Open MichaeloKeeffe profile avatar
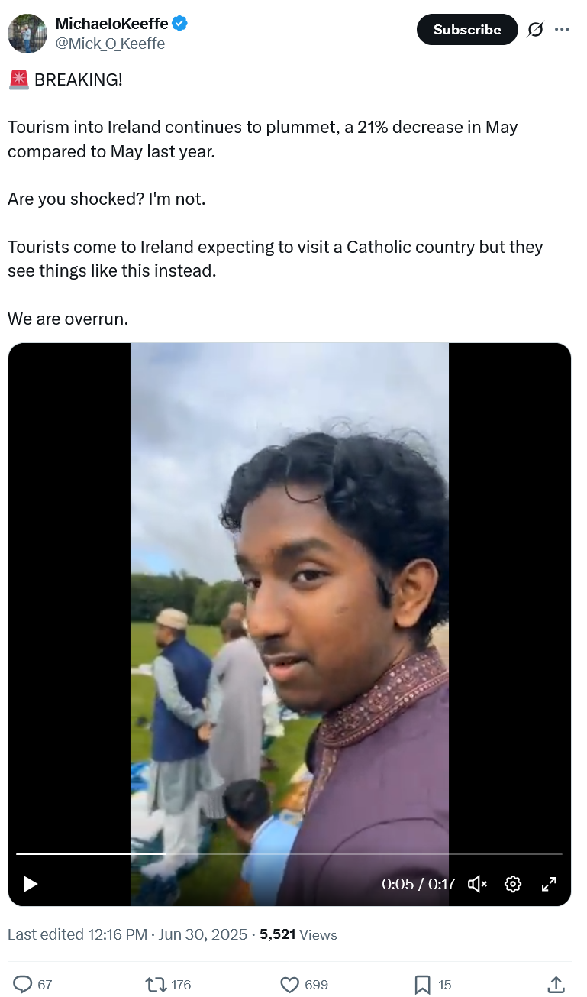 point(27,34)
